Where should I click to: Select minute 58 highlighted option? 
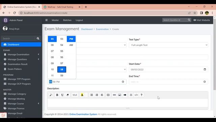62,69
